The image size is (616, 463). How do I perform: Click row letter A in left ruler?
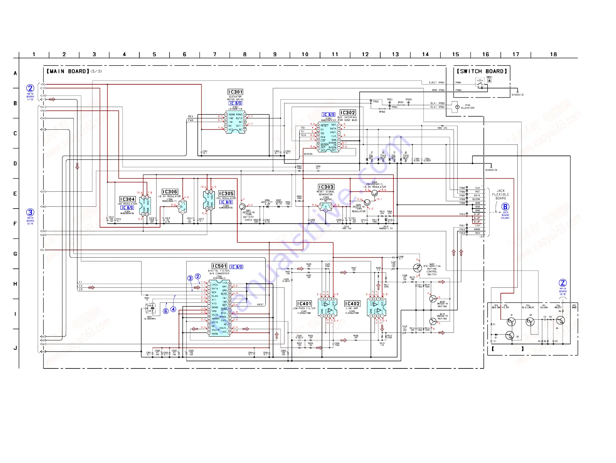(15, 73)
